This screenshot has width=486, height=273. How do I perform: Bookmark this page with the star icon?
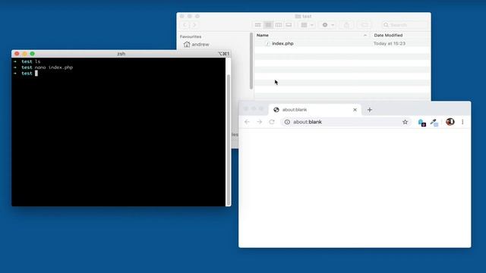click(405, 122)
